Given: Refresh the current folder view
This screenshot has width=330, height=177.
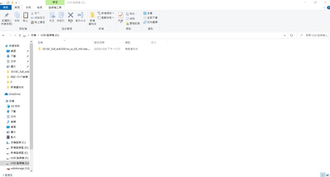Looking at the screenshot, I should tap(291, 35).
